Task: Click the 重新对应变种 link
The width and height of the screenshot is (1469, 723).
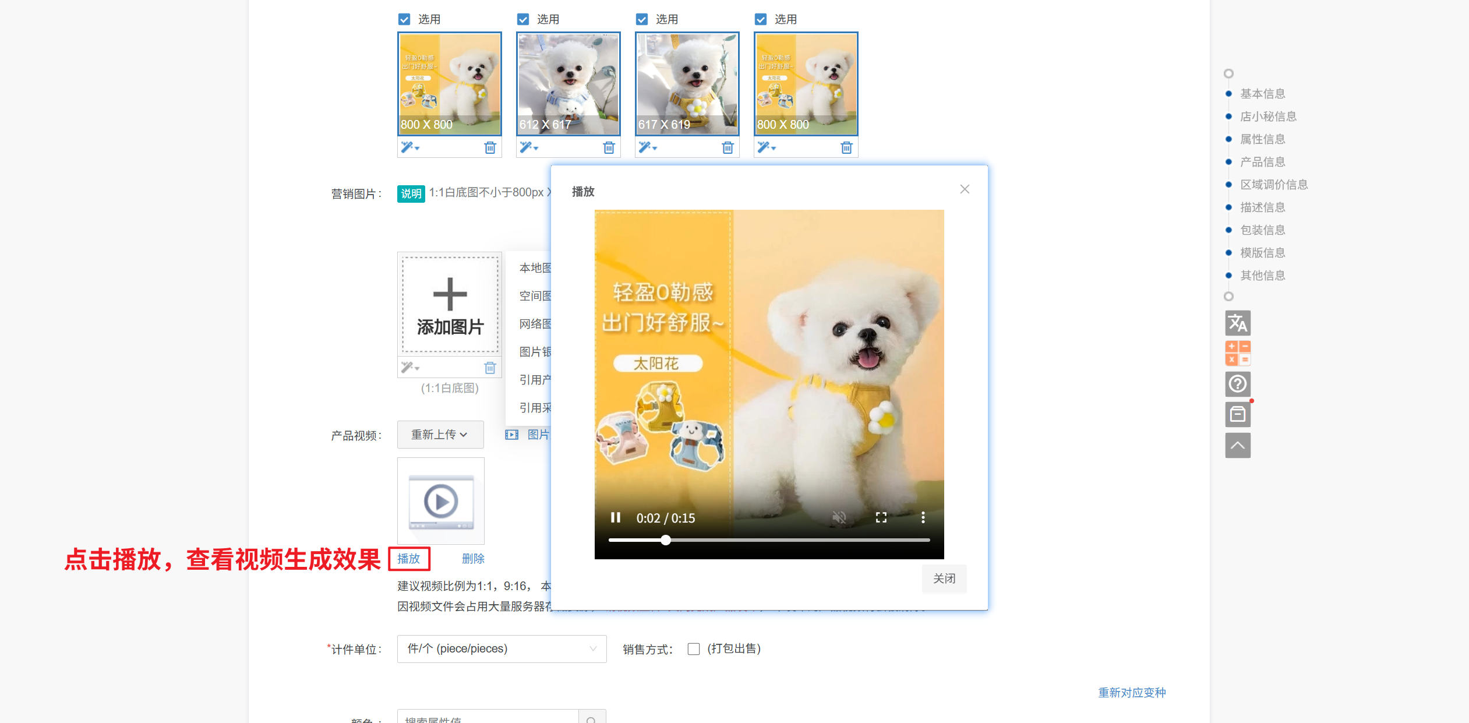Action: click(x=1131, y=693)
